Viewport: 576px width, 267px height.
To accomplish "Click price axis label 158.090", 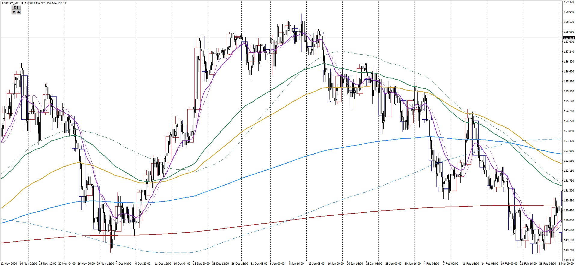I will click(569, 32).
